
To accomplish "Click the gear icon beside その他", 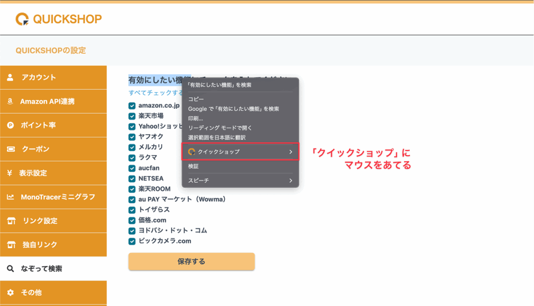I will point(10,292).
